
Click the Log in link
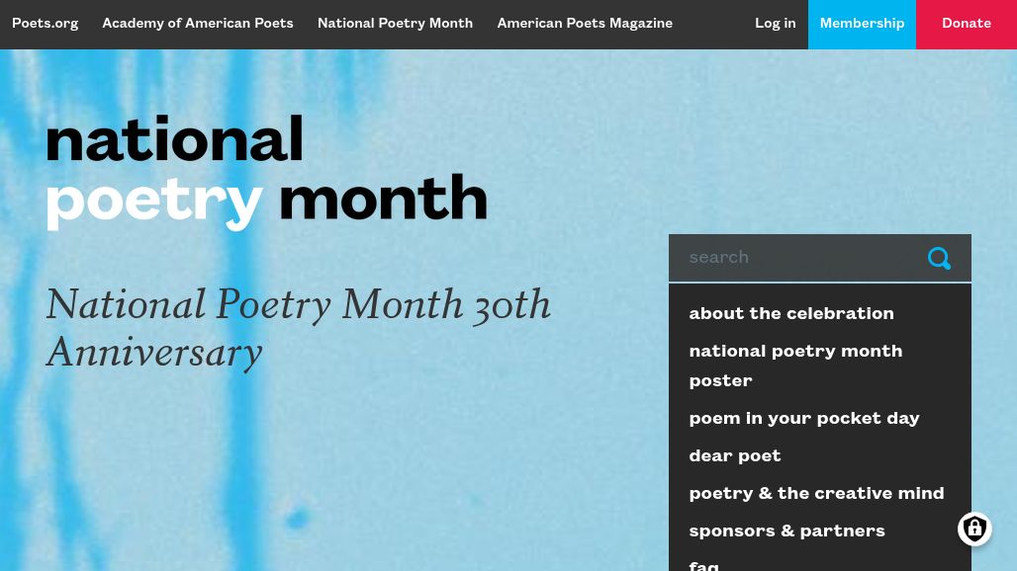click(x=775, y=24)
